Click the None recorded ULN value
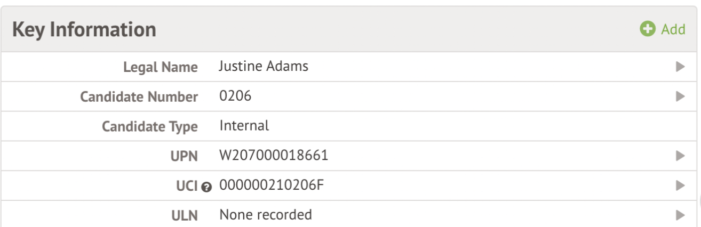701x227 pixels. pos(266,215)
